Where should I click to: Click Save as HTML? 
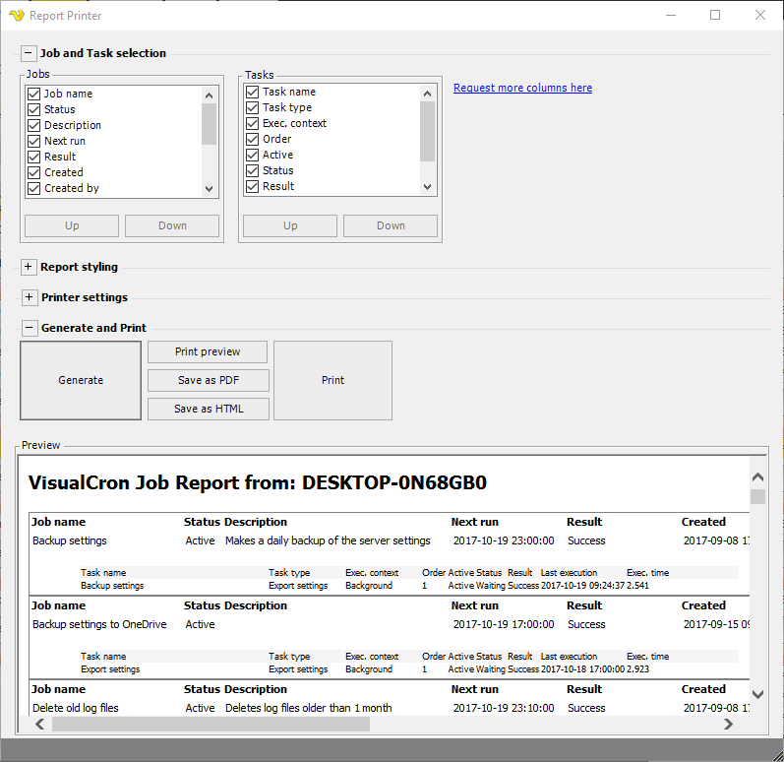(209, 409)
